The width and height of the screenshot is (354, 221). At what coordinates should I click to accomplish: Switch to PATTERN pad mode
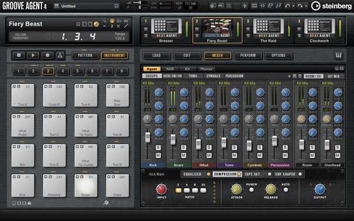click(85, 55)
